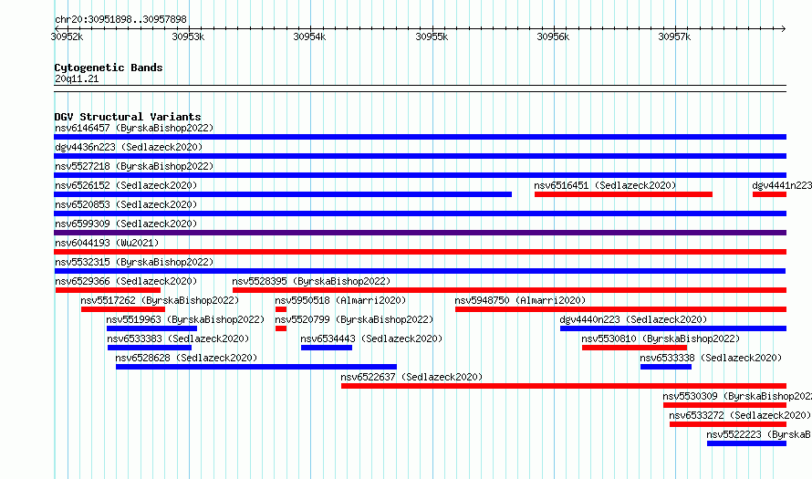Select the nsv5528395 red variant bar
Screen dimensions: 812x479
point(510,290)
